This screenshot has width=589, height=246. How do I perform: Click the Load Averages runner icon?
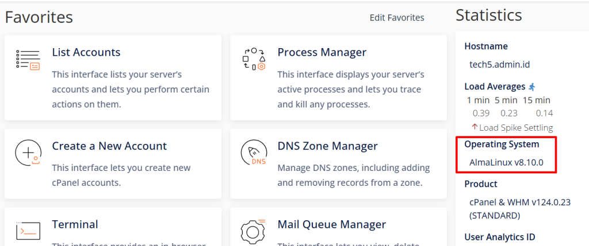click(532, 87)
